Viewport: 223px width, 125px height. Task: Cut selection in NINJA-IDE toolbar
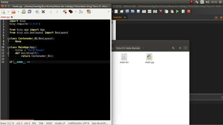pos(161,11)
